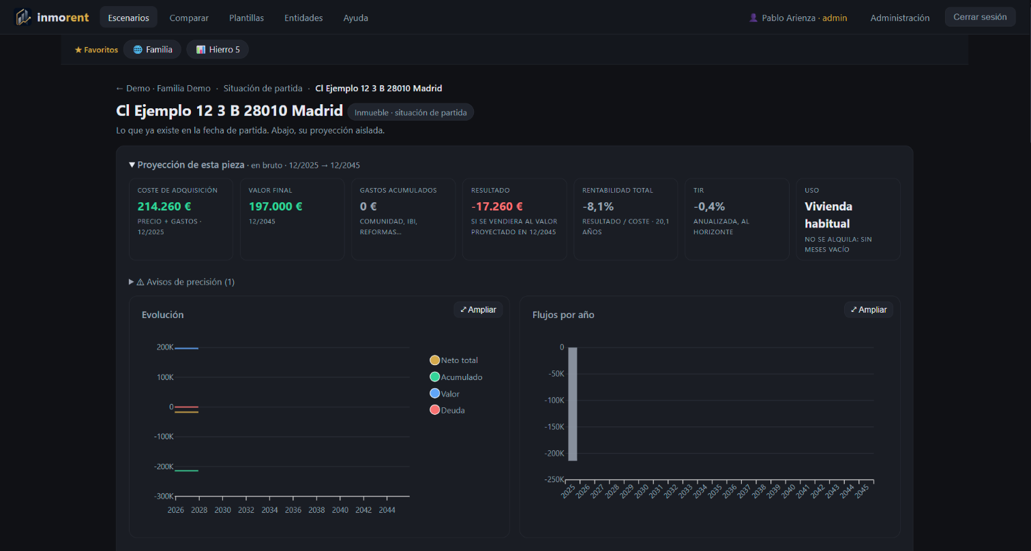Click the inmorent logo icon
Screen dimensions: 1031x551
coord(23,17)
